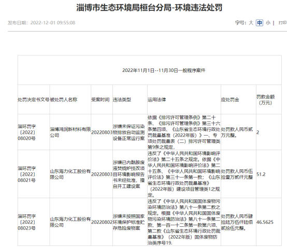This screenshot has width=287, height=247.
Task: Click penalty text 伍拾壹万贰仟元整
Action: pyautogui.click(x=237, y=174)
